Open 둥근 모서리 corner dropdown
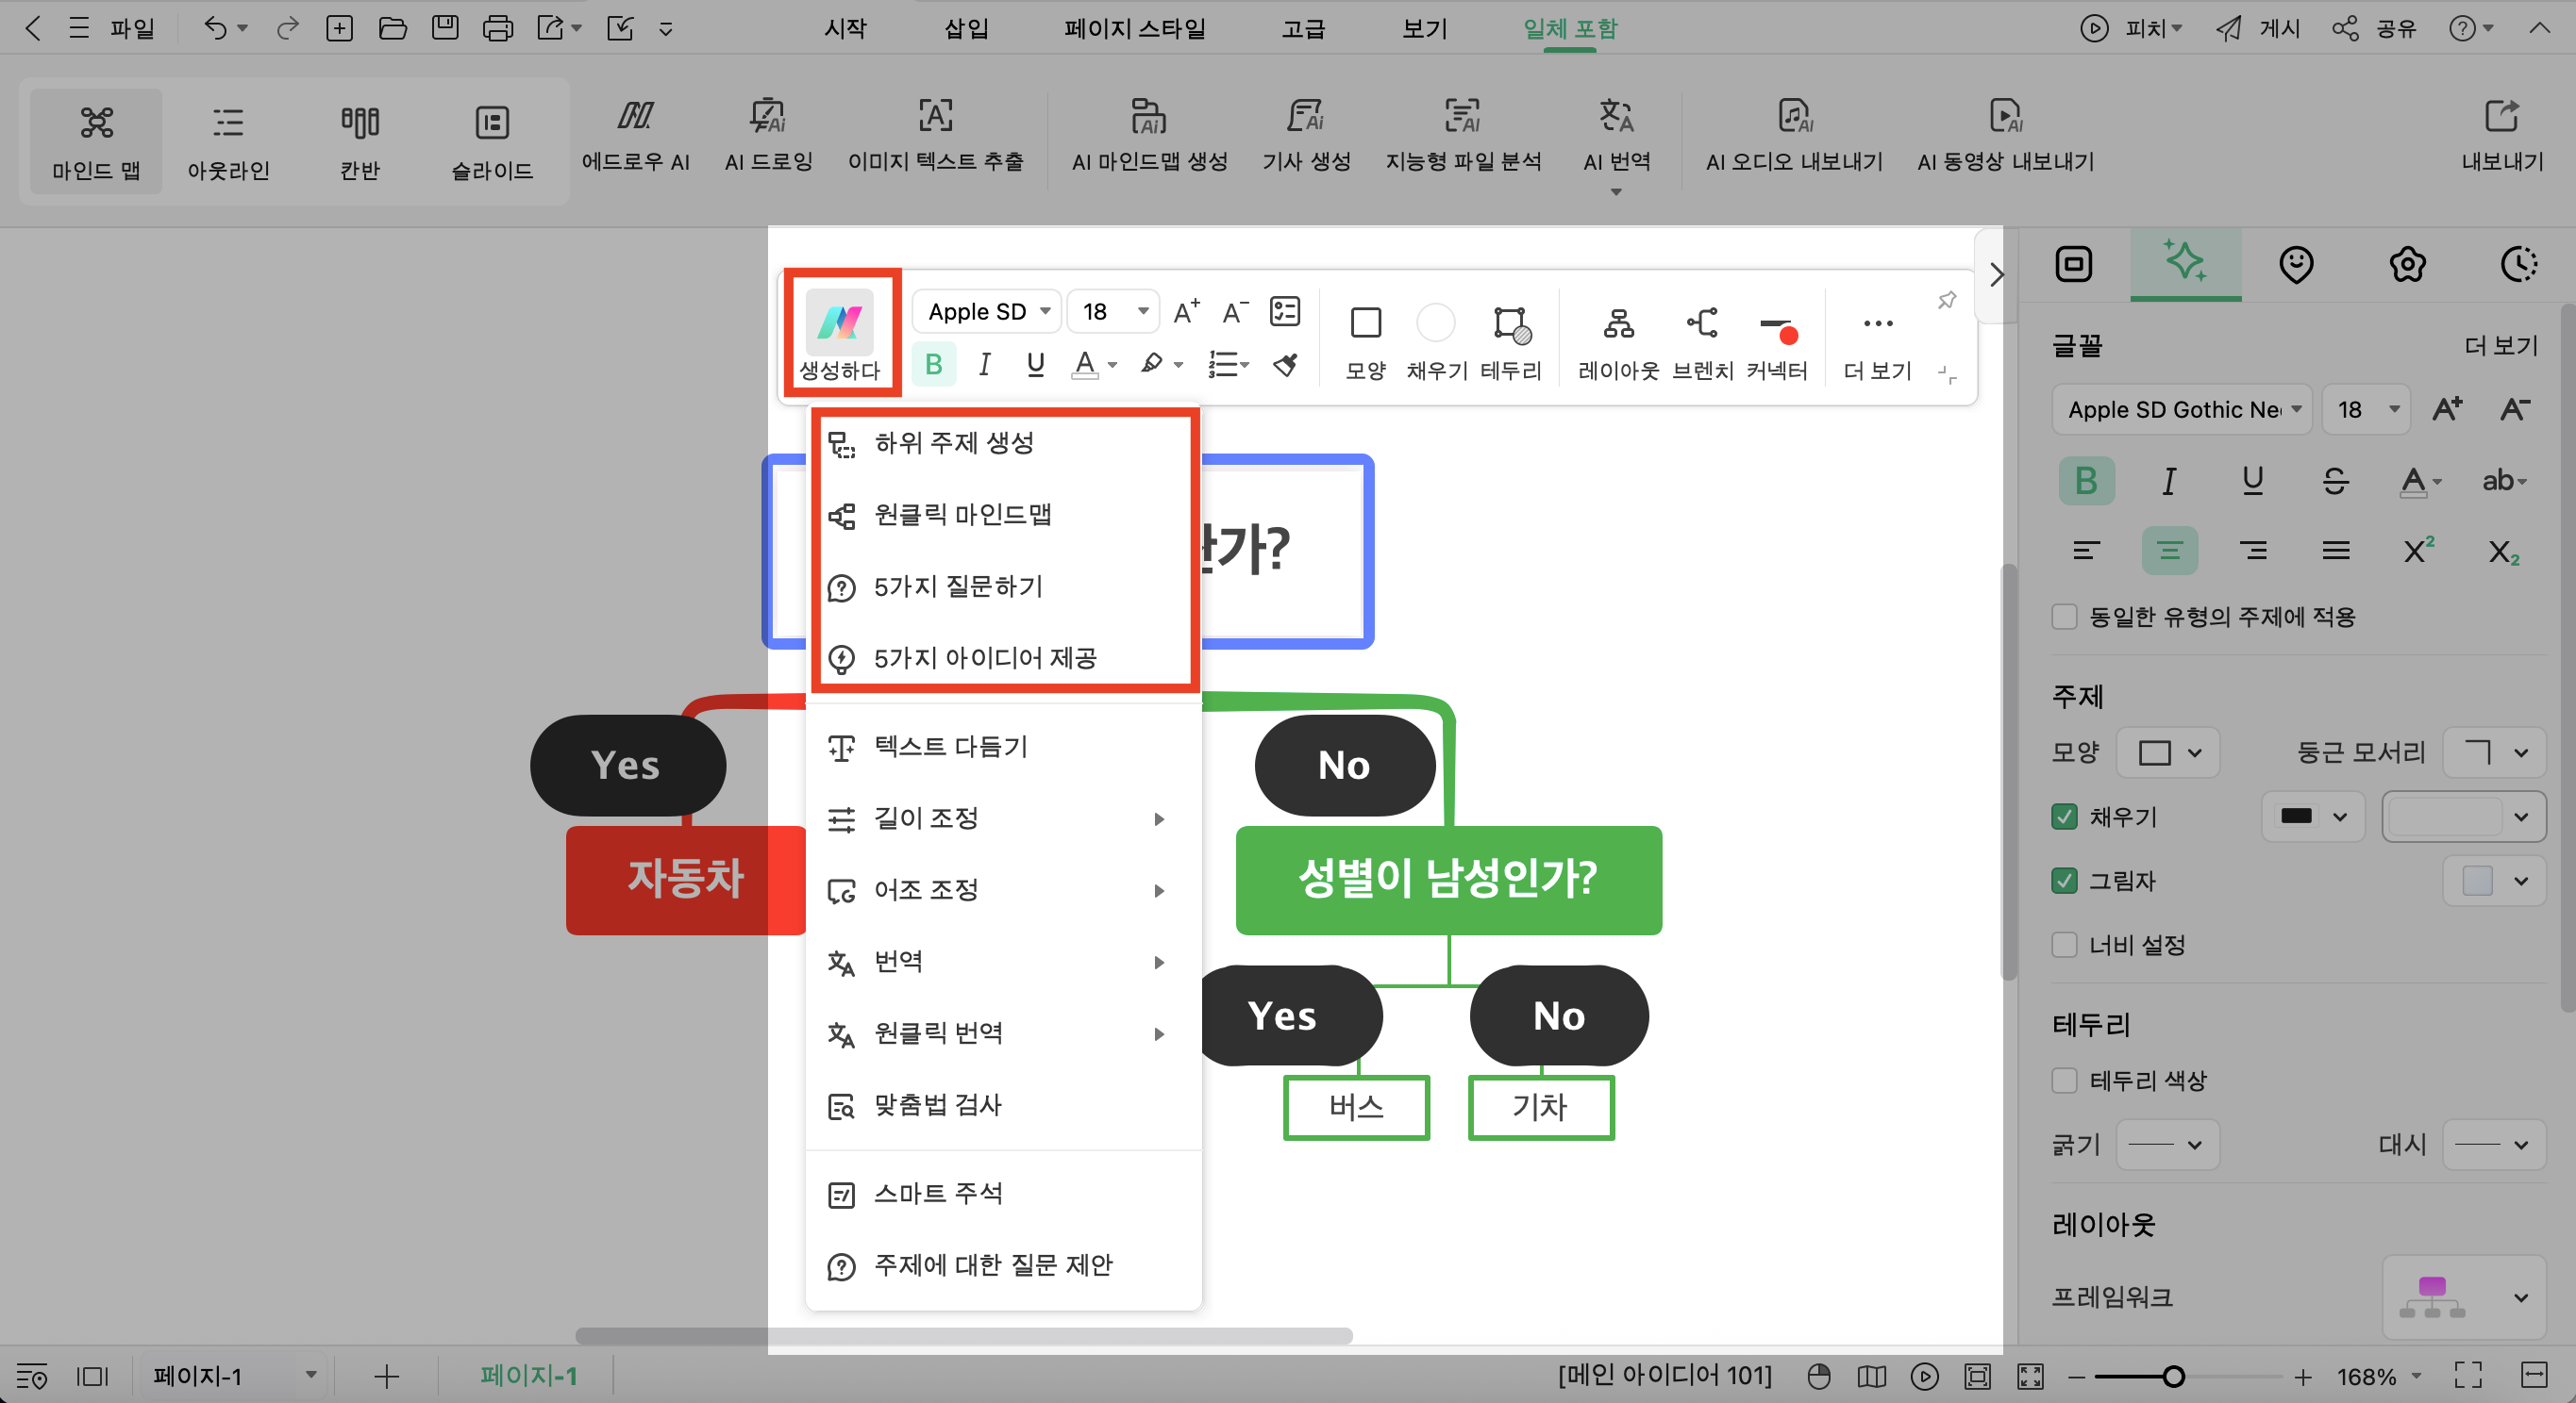 click(2494, 752)
